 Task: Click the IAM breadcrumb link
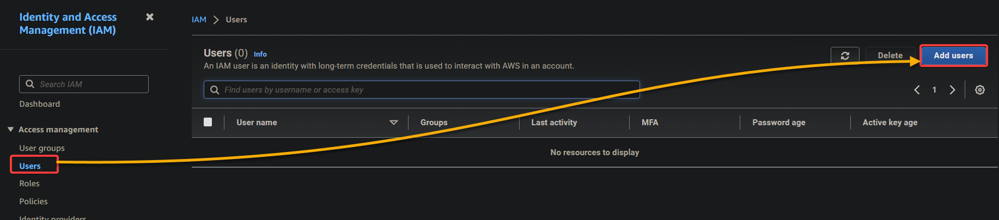(199, 20)
